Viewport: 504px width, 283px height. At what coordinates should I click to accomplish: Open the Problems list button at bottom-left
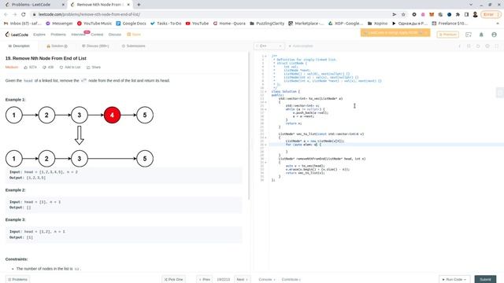click(17, 280)
